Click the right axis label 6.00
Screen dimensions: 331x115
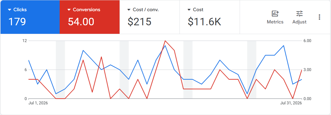tap(307, 41)
